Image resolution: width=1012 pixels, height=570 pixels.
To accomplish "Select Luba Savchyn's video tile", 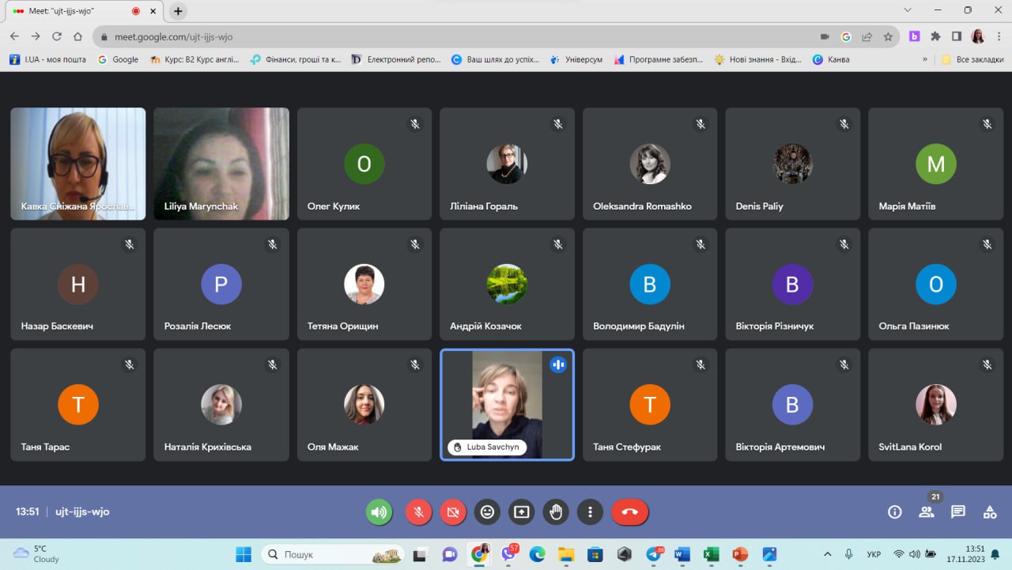I will tap(507, 404).
